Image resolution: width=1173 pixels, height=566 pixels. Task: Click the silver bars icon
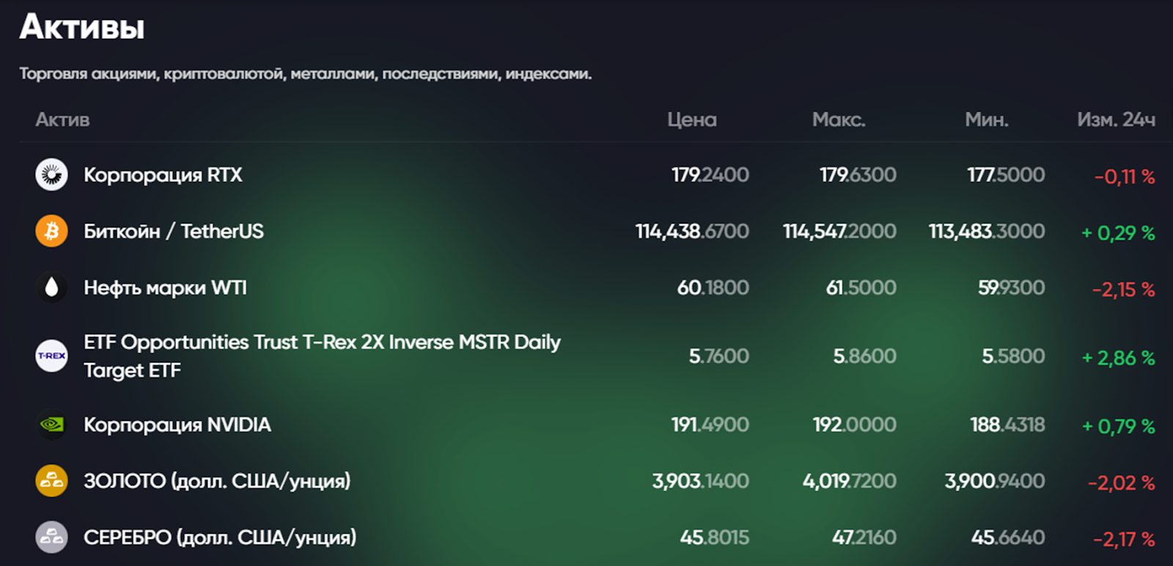coord(51,537)
